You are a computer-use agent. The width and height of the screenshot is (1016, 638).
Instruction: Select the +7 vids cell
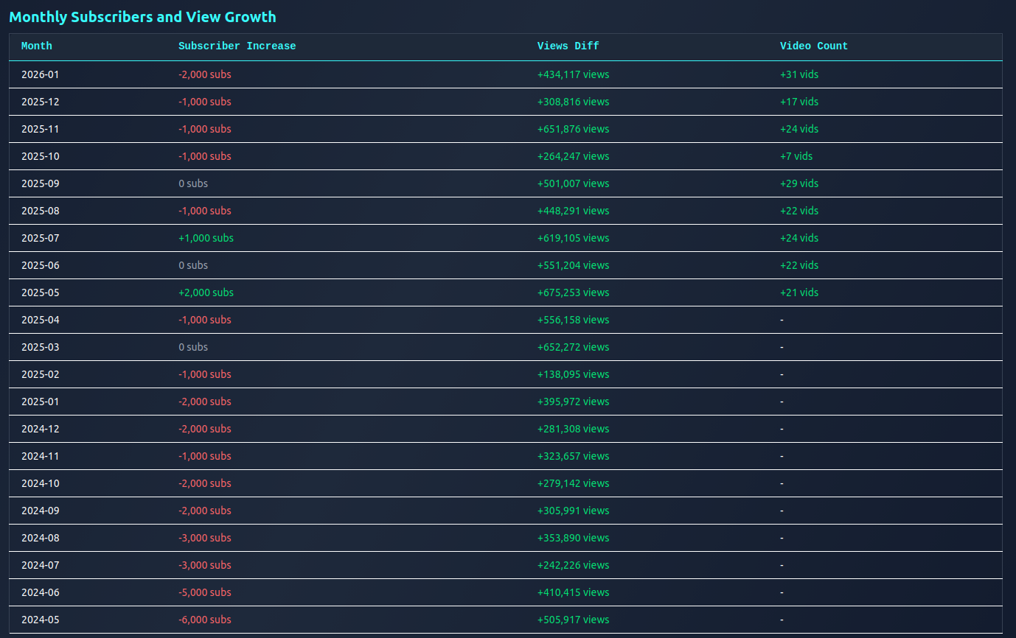(796, 156)
